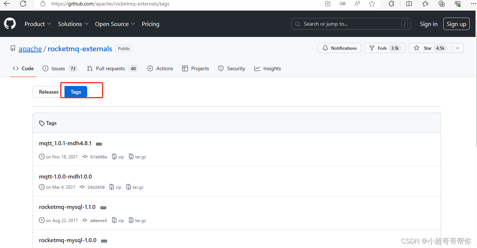
Task: Open the rocketmq-mysql-1.0.0 tag
Action: point(68,240)
